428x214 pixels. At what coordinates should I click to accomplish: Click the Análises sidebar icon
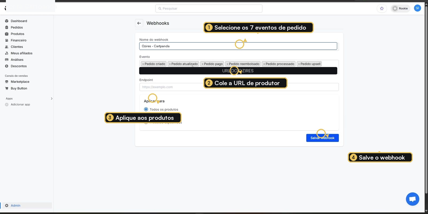point(7,60)
